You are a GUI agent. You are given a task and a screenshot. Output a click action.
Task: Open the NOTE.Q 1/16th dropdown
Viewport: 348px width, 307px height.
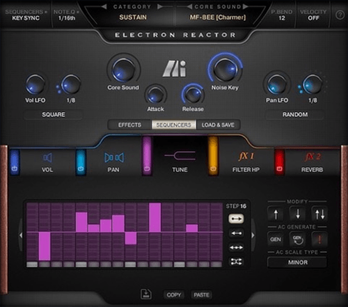point(67,15)
